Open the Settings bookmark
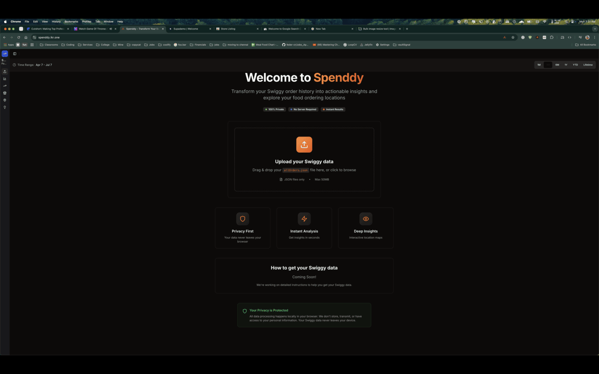The height and width of the screenshot is (374, 599). coord(382,45)
